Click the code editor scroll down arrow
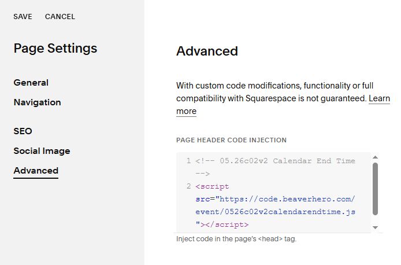This screenshot has width=401, height=265. click(375, 227)
